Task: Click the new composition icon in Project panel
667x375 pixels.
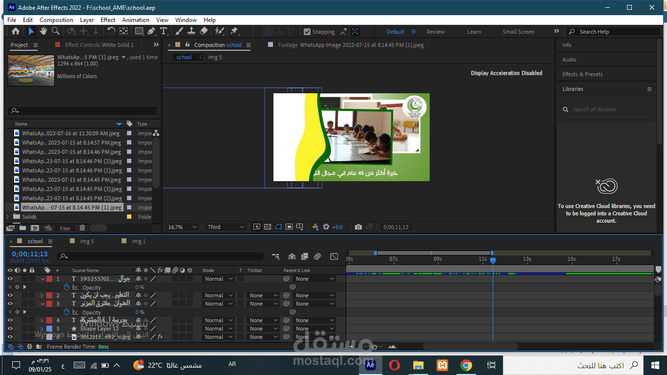Action: 35,228
